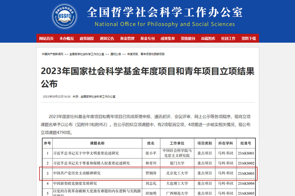
Task: Select the name cell 贾钢涛
Action: coord(151,173)
